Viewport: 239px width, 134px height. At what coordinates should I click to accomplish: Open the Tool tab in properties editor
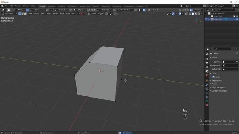[207, 54]
